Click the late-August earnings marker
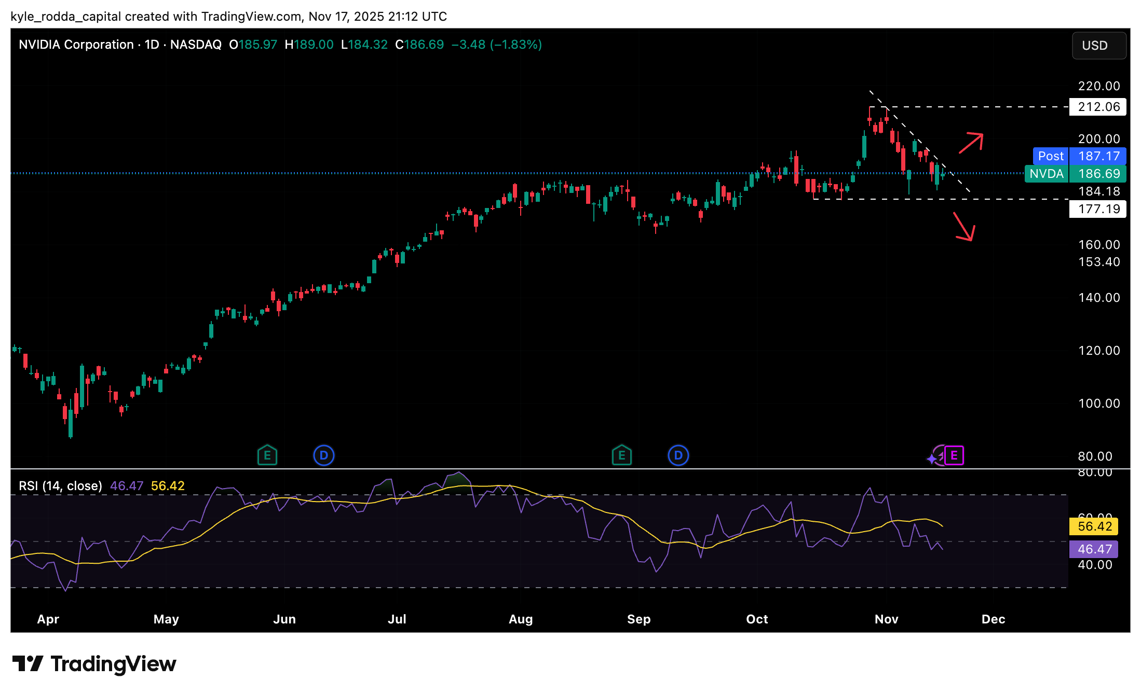This screenshot has height=695, width=1141. [x=621, y=455]
